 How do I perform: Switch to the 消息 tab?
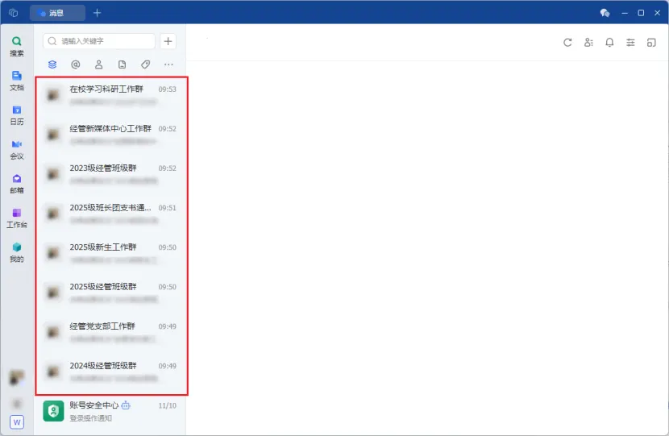pyautogui.click(x=57, y=13)
